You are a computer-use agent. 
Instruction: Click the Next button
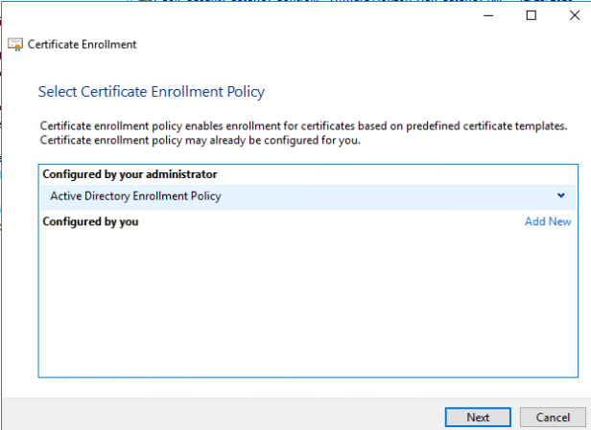[478, 418]
